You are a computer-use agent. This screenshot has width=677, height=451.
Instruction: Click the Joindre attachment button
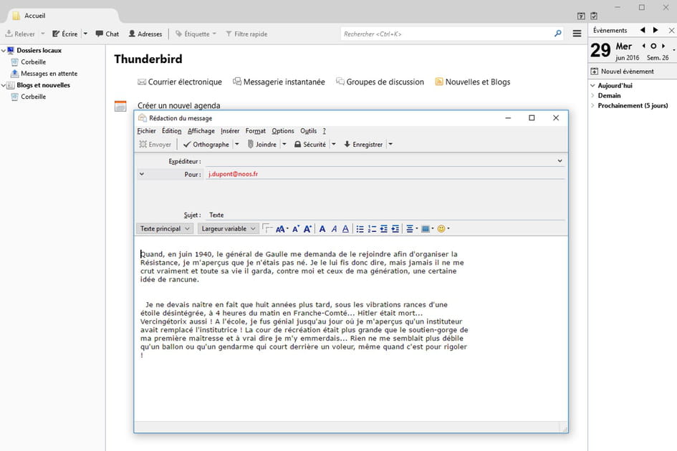pyautogui.click(x=261, y=145)
